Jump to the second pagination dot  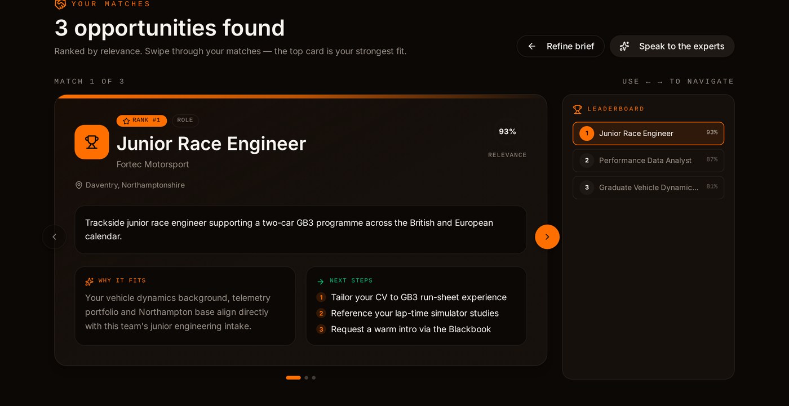[x=307, y=378]
